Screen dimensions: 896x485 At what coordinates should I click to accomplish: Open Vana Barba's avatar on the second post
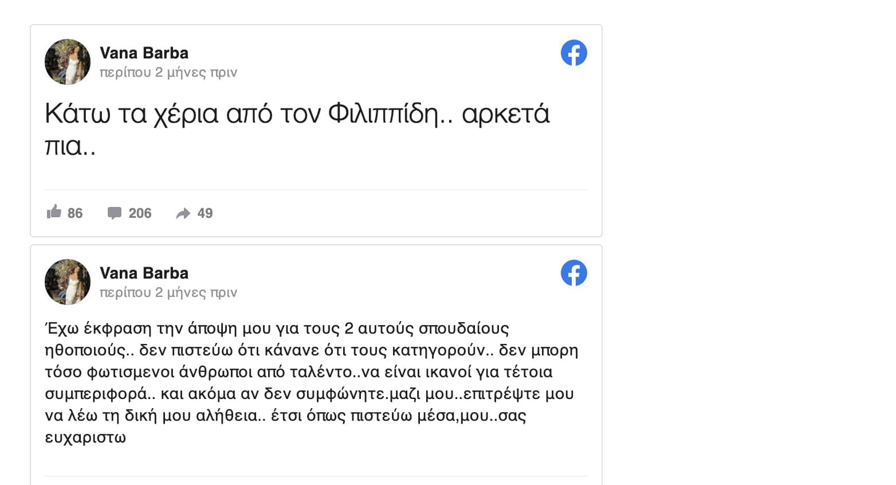pos(68,282)
